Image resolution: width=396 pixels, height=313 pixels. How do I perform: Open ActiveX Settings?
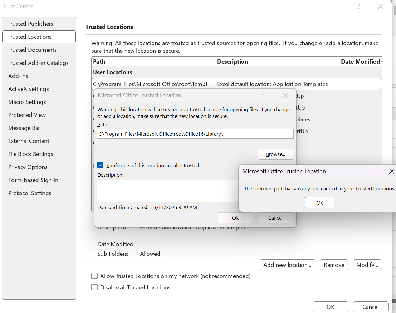(39, 89)
